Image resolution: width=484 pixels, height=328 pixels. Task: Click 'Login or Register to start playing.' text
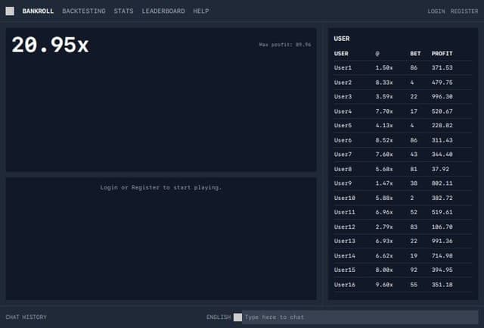coord(161,187)
